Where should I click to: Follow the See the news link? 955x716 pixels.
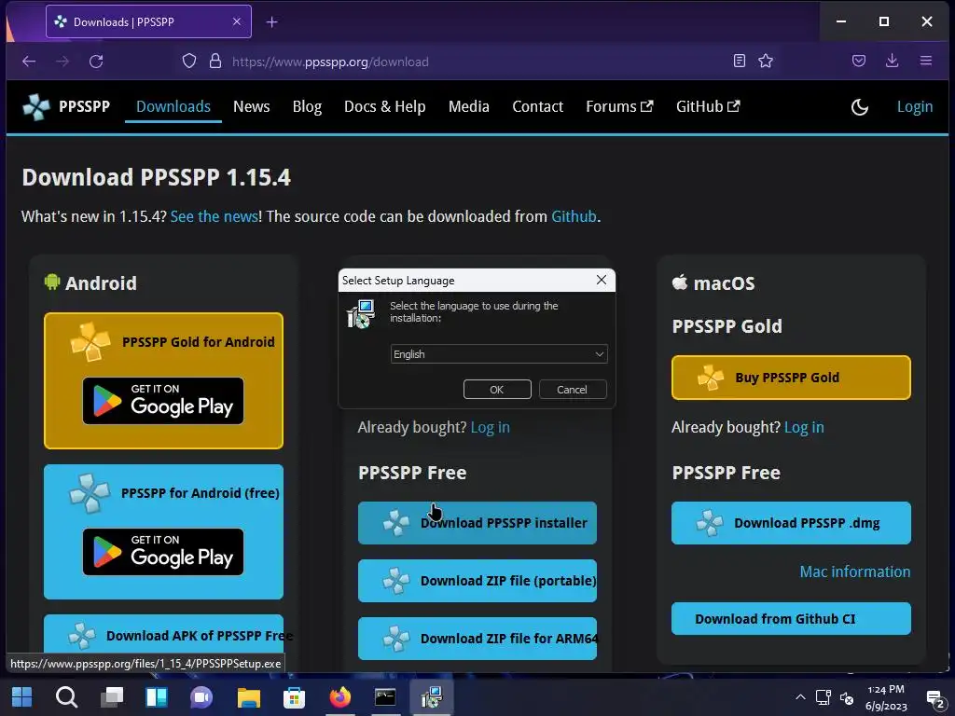pos(215,216)
